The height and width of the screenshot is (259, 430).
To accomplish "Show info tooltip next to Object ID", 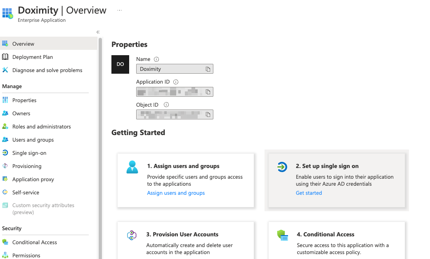I will 166,105.
